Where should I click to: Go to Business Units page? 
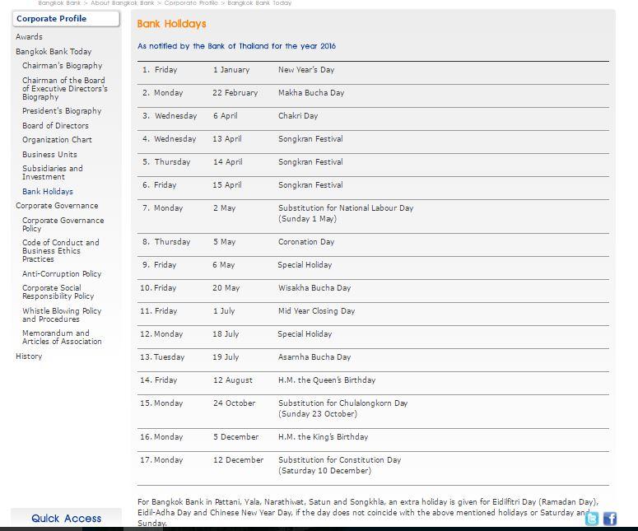[49, 155]
